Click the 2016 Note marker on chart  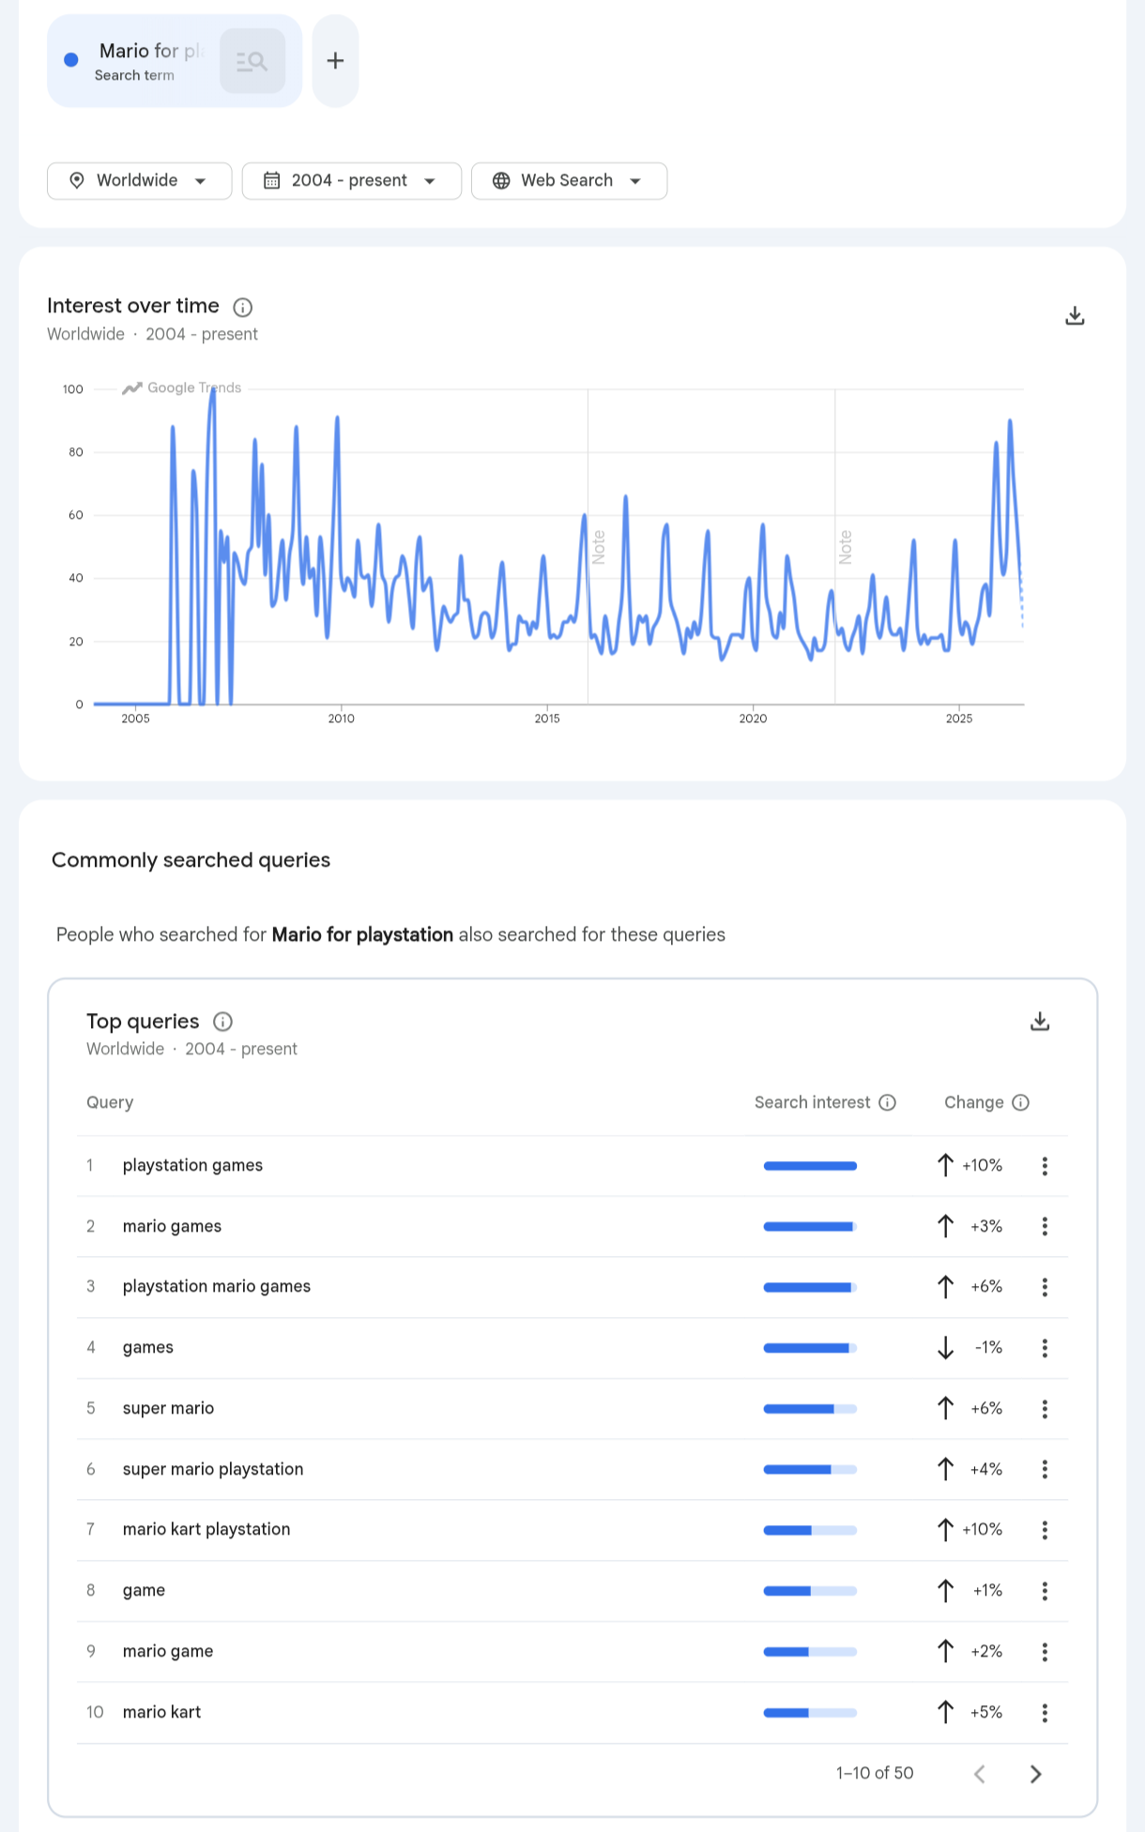pyautogui.click(x=598, y=547)
